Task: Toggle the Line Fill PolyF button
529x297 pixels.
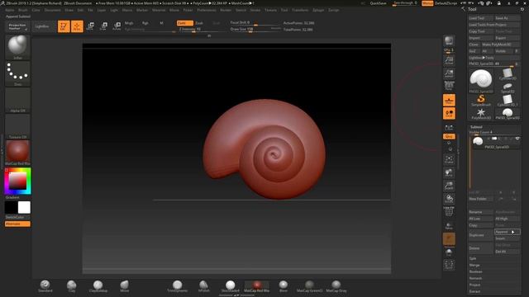Action: click(449, 211)
